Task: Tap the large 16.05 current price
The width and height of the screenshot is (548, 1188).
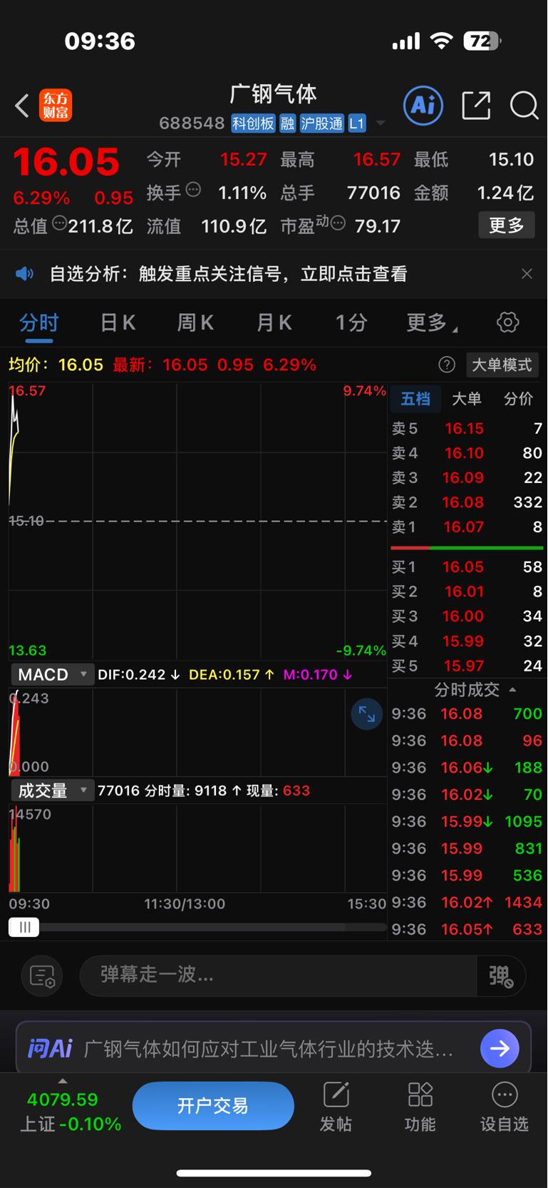Action: (66, 163)
